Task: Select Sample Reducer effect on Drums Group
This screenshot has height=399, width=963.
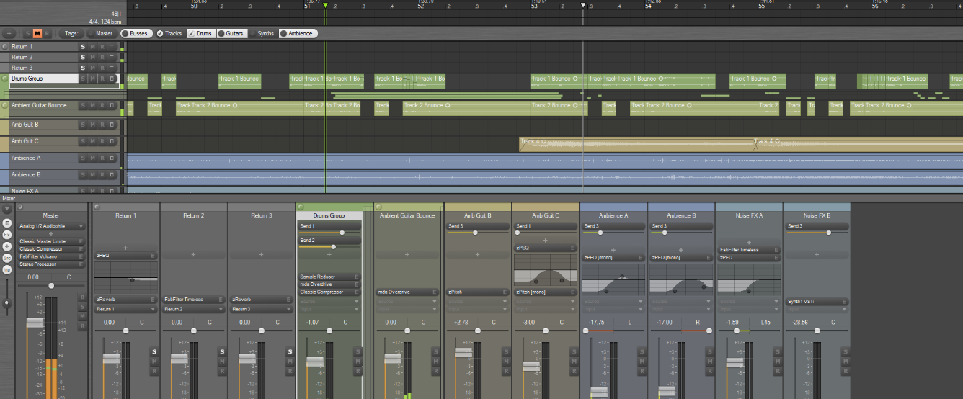Action: coord(329,277)
